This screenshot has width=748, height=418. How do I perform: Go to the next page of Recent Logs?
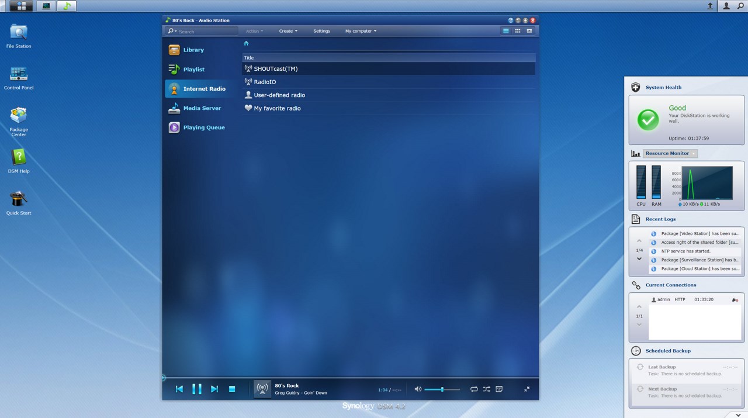[639, 259]
